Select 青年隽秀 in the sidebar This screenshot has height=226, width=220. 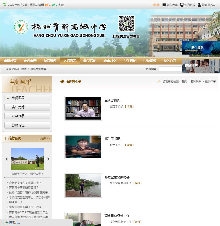tap(27, 107)
